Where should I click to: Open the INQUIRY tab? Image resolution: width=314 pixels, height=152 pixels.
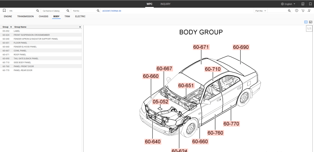165,4
